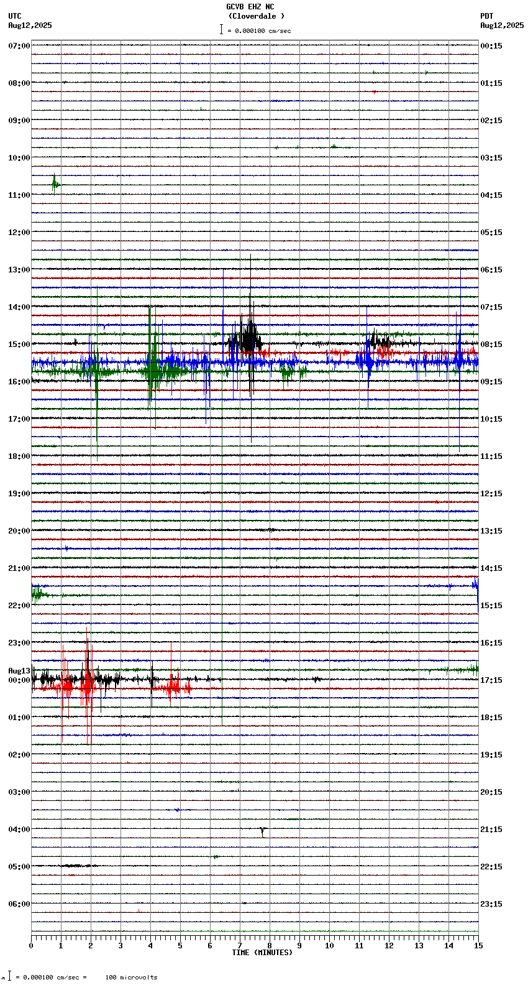528x985 pixels.
Task: Click the station title GCVB EHZ NC
Action: click(250, 7)
